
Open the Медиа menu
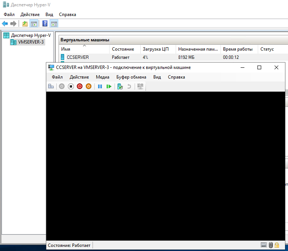coord(102,77)
